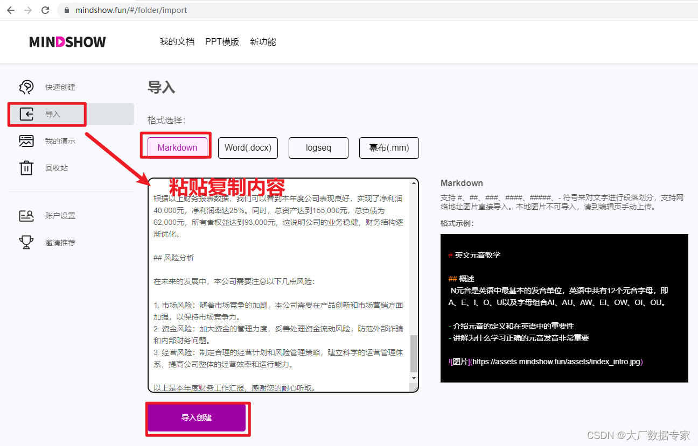Viewport: 698px width, 446px height.
Task: Select the Word(.docx) format option
Action: pos(248,147)
